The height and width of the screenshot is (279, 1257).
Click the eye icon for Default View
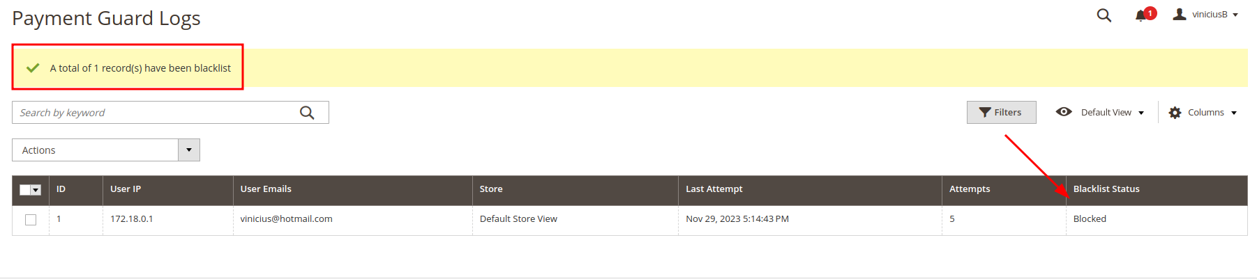(x=1064, y=112)
